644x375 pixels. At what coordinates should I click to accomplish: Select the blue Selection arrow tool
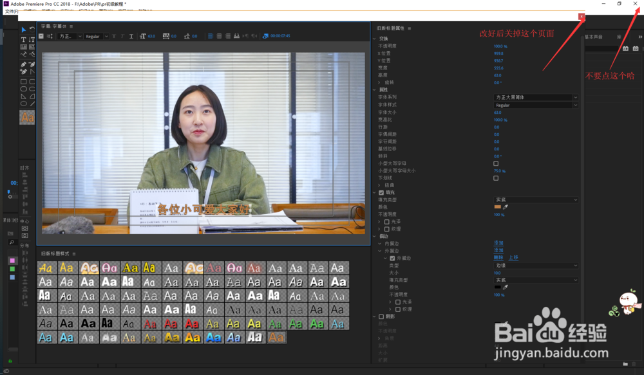[x=23, y=30]
